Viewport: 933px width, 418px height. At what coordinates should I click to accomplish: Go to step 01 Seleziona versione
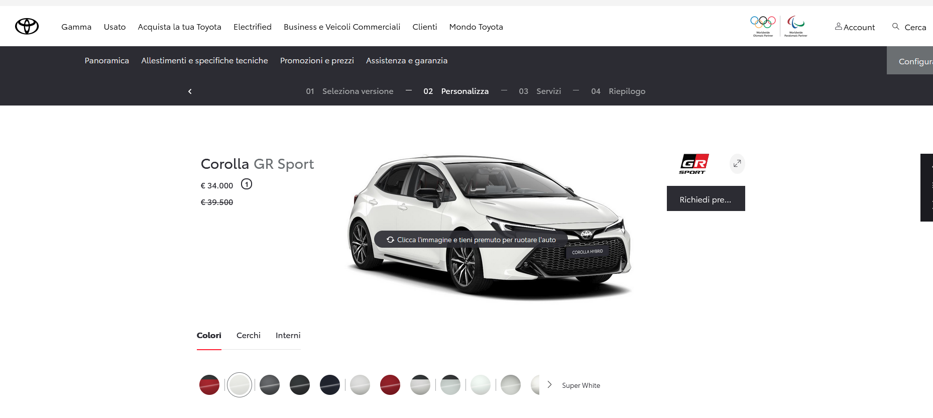click(x=349, y=91)
